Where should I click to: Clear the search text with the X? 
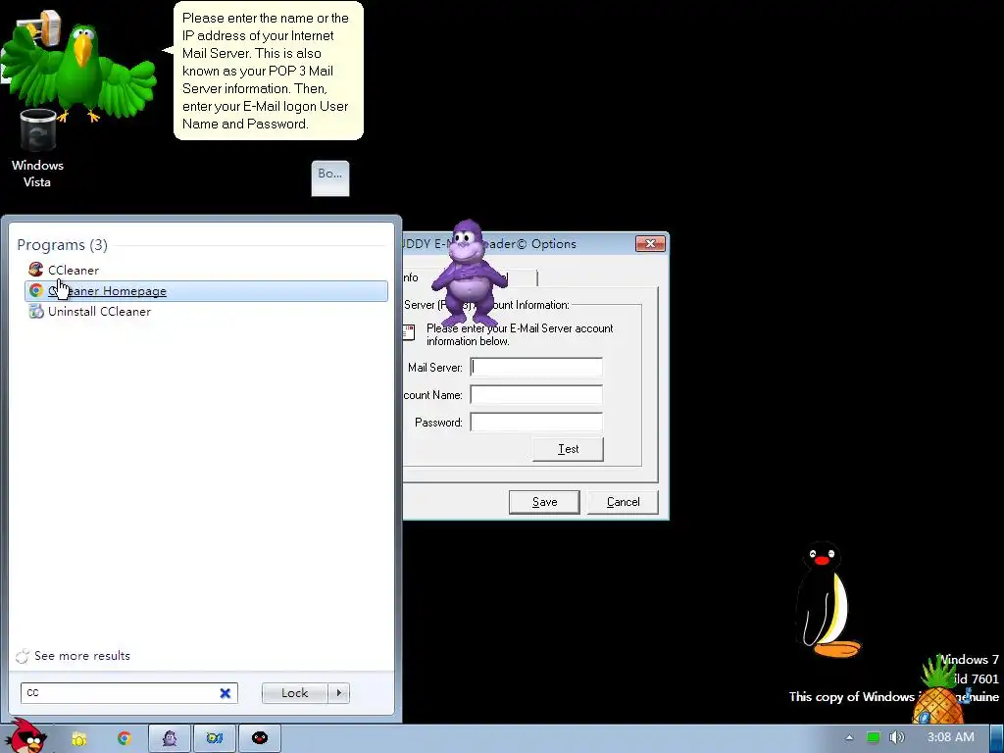click(226, 693)
